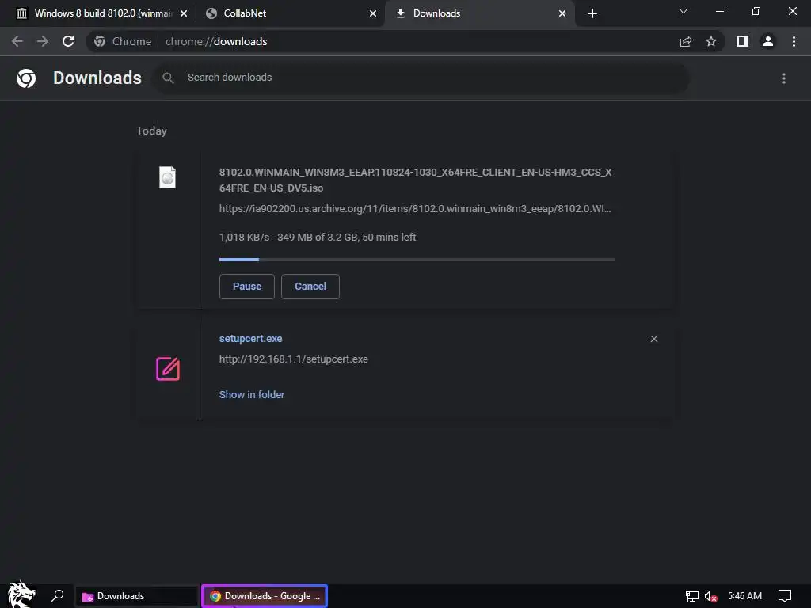Share this page via share icon

(x=686, y=41)
